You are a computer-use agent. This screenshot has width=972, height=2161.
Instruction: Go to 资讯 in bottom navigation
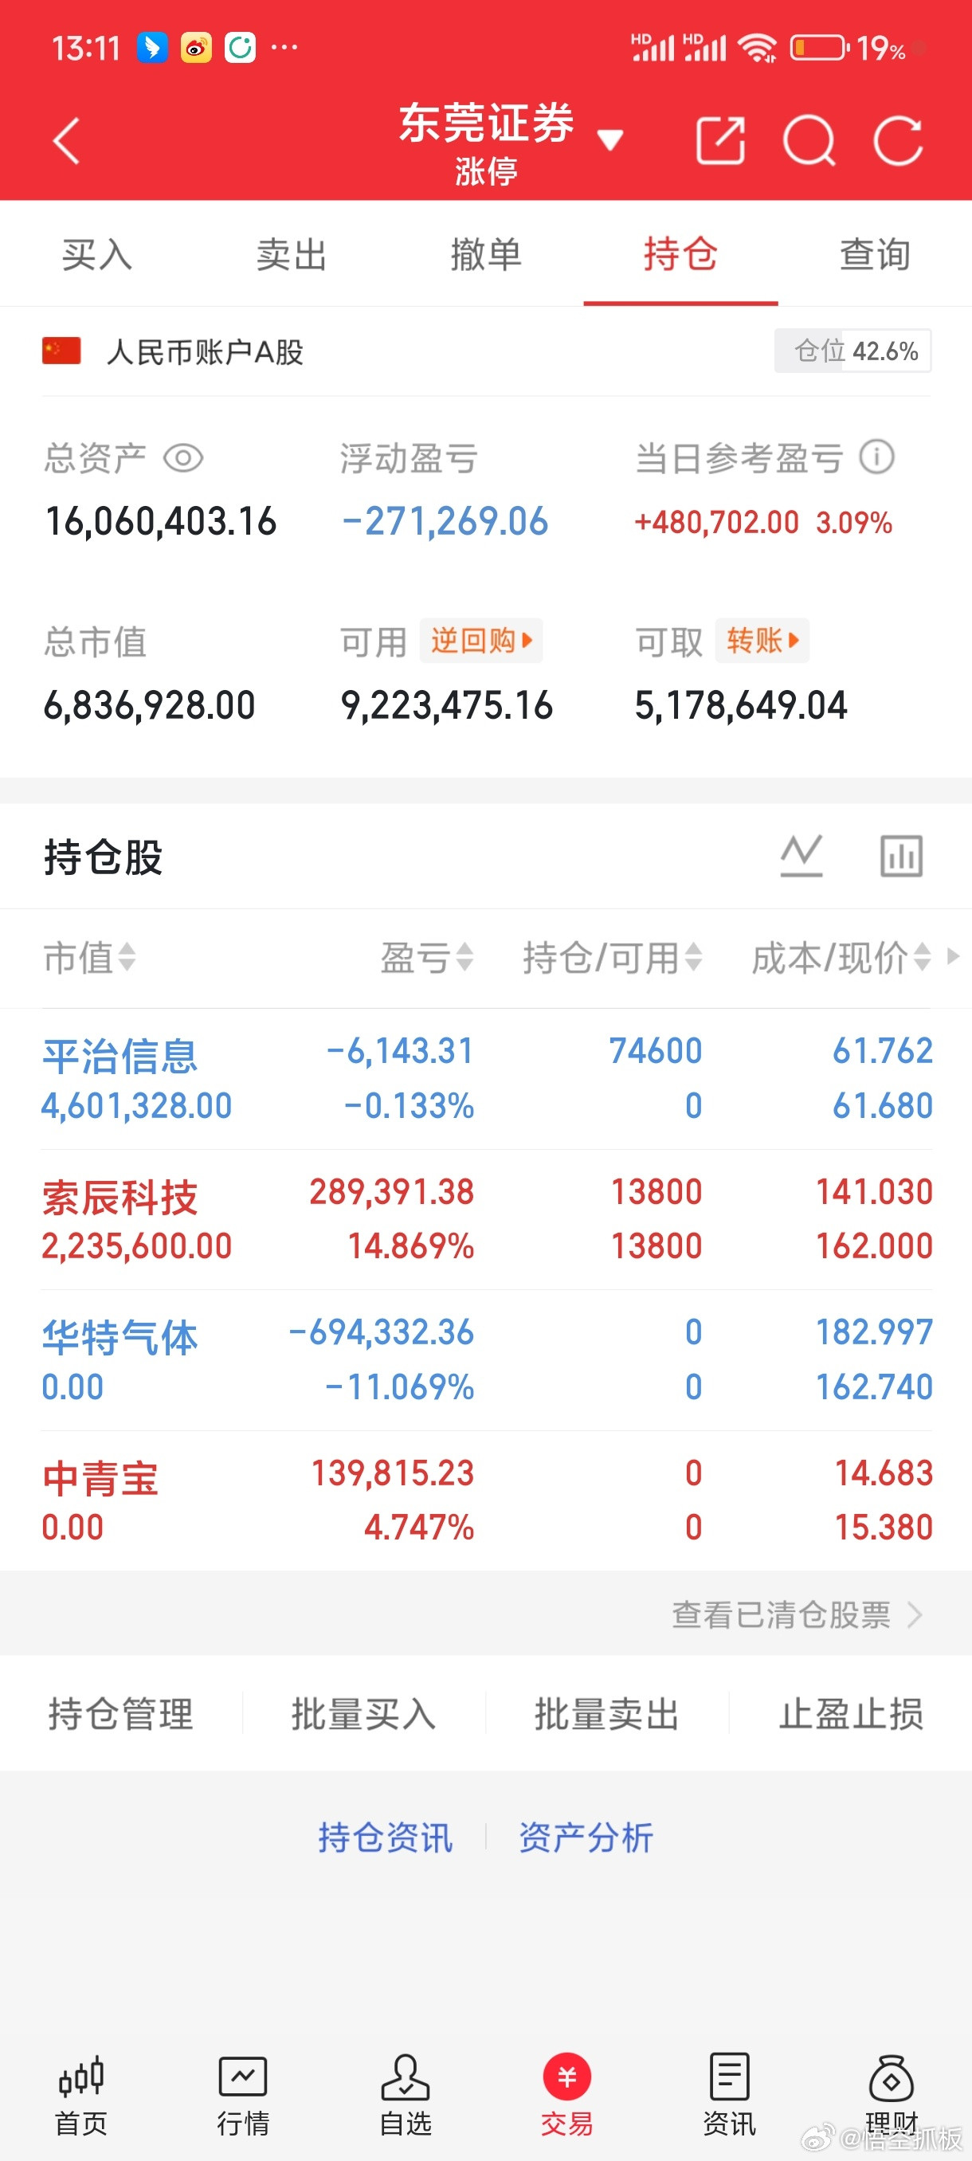click(x=729, y=2094)
